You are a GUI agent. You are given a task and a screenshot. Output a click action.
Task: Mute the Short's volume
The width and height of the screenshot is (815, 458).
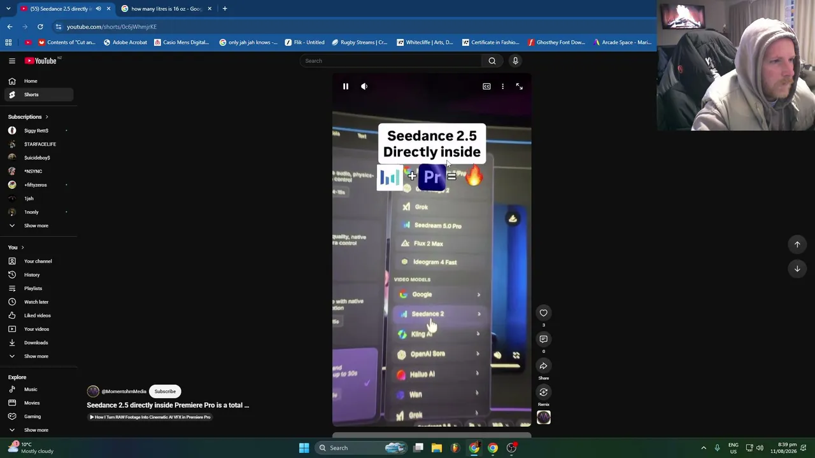click(364, 87)
